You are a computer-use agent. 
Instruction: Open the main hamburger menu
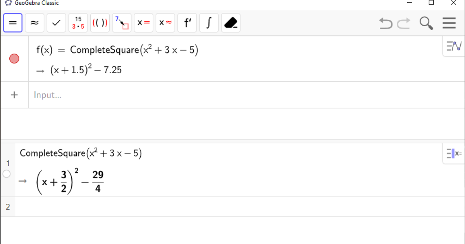tap(449, 23)
